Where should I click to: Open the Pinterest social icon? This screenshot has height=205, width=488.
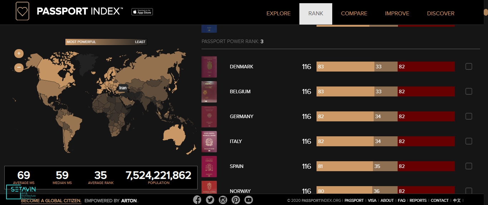[x=236, y=200]
